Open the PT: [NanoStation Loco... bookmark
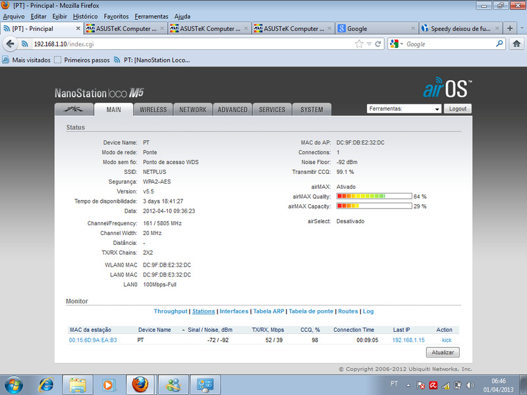This screenshot has width=527, height=395. click(x=152, y=60)
